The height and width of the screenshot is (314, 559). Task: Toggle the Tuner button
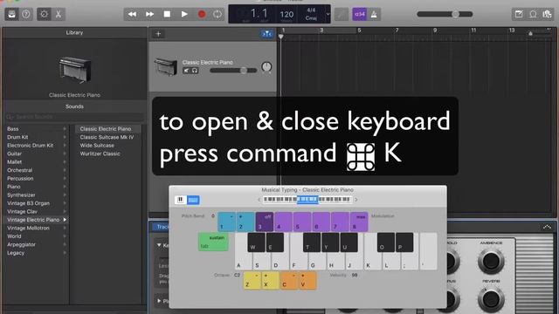[342, 14]
